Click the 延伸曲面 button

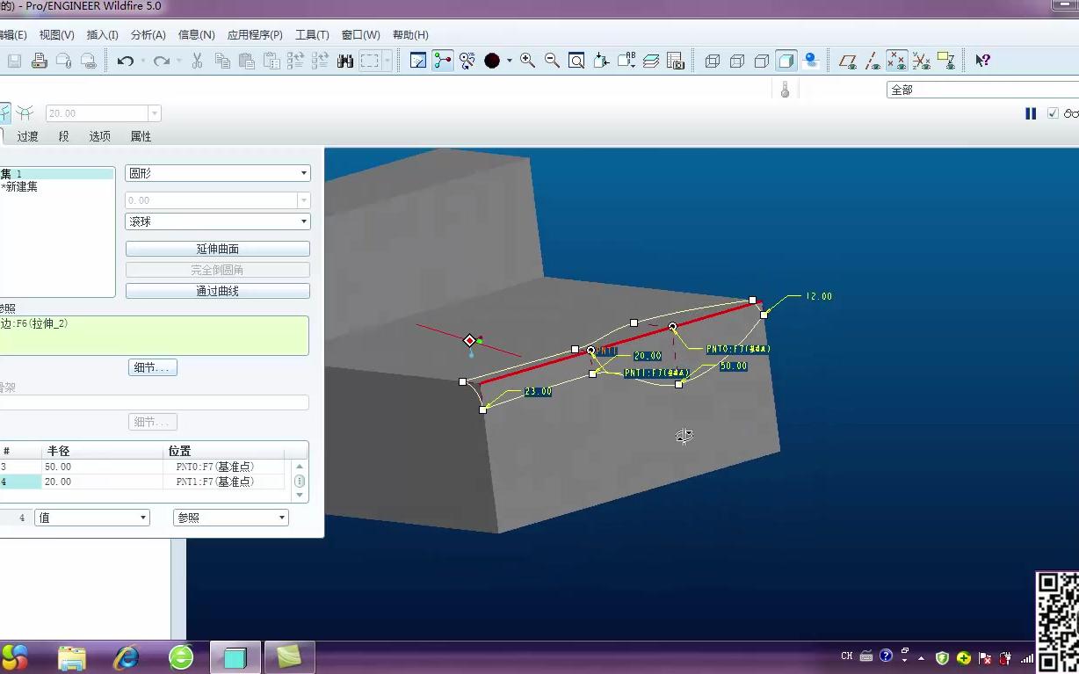(218, 249)
